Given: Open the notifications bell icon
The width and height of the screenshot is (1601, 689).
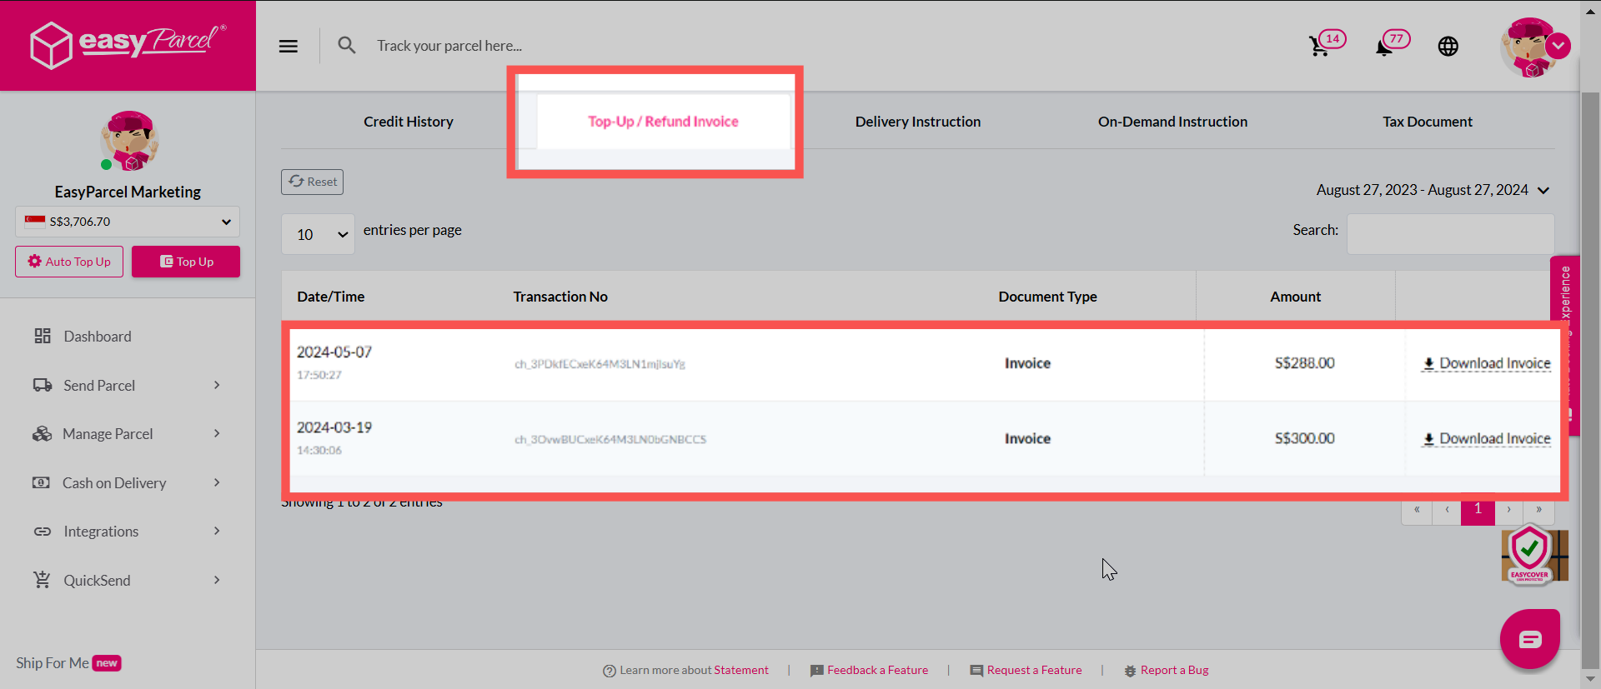Looking at the screenshot, I should point(1384,47).
